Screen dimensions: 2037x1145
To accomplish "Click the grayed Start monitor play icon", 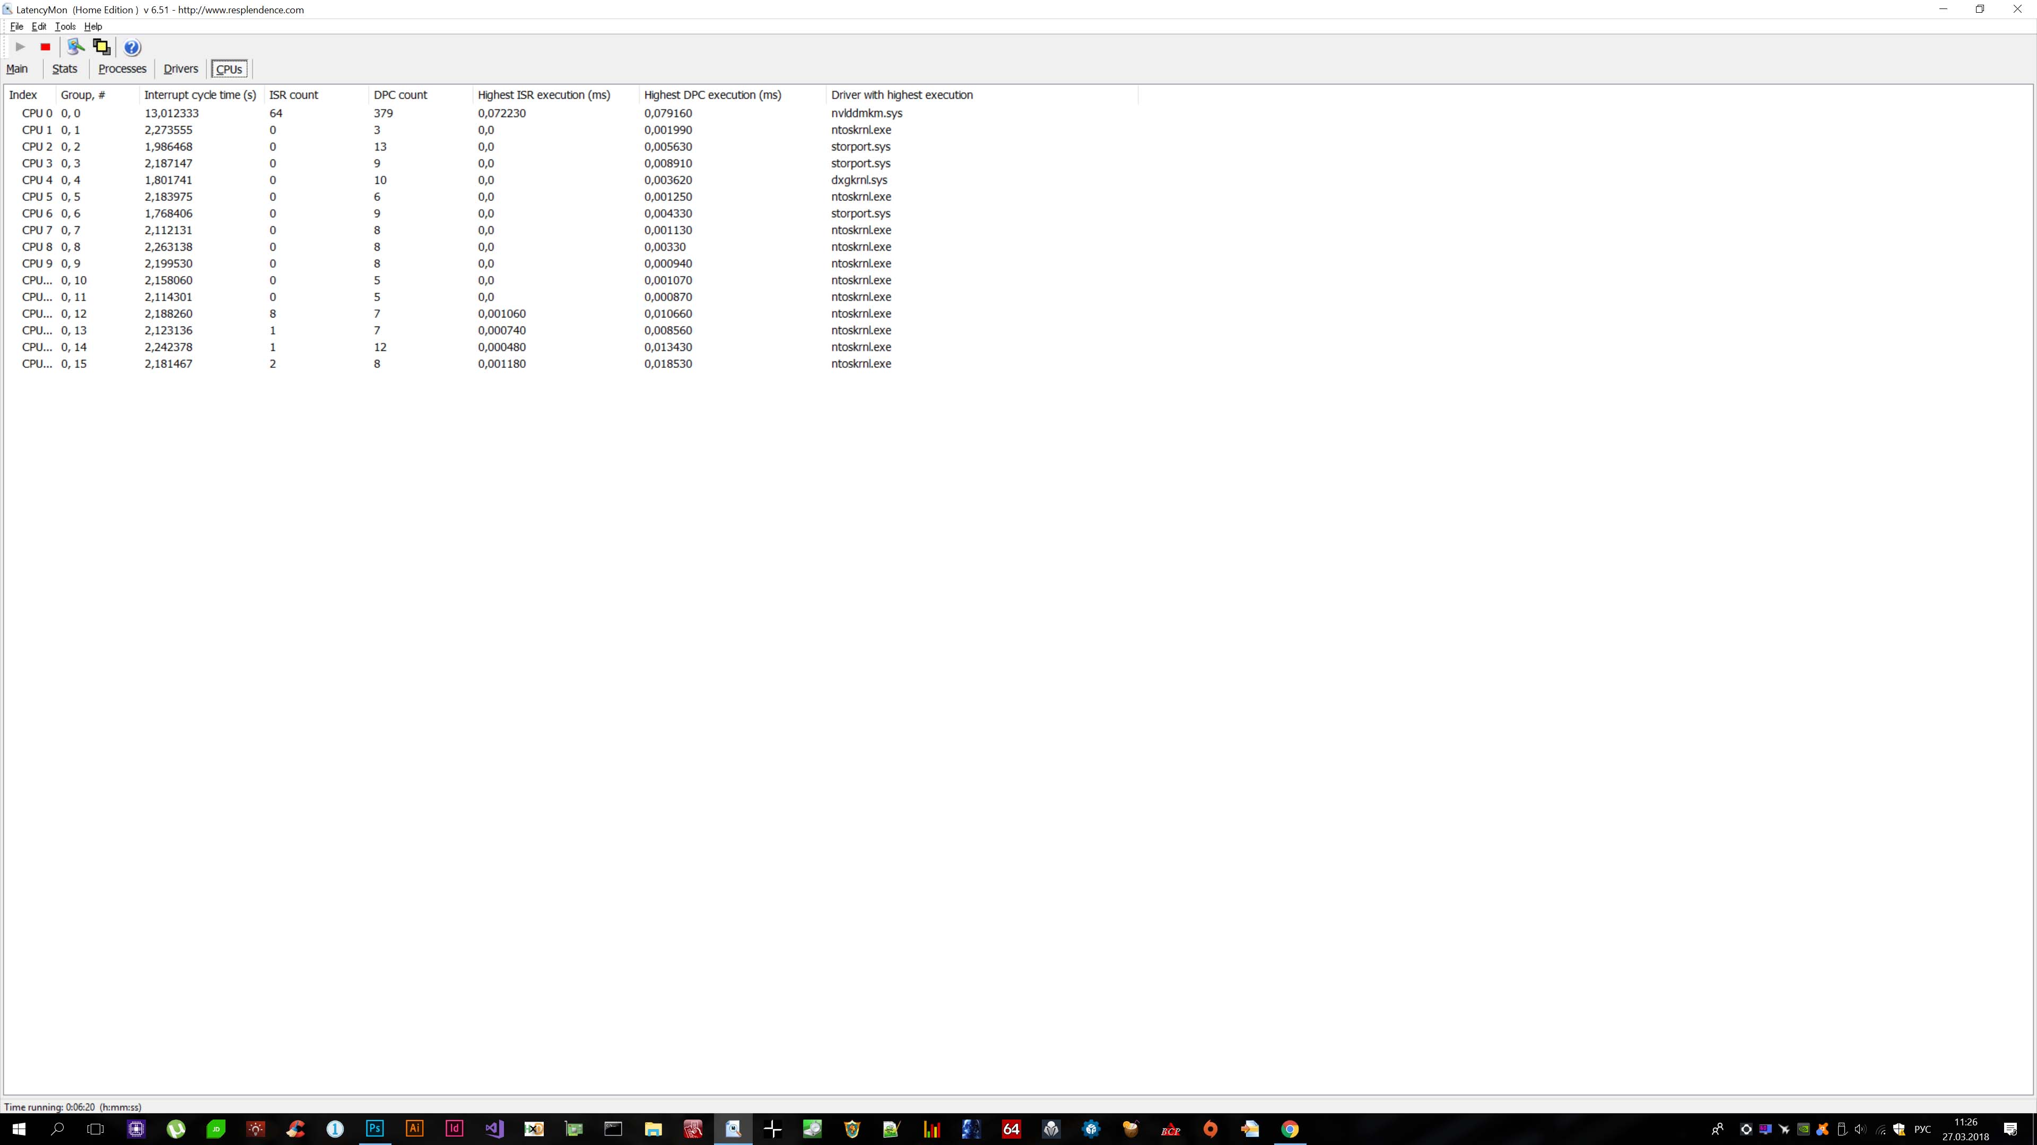I will tap(21, 47).
